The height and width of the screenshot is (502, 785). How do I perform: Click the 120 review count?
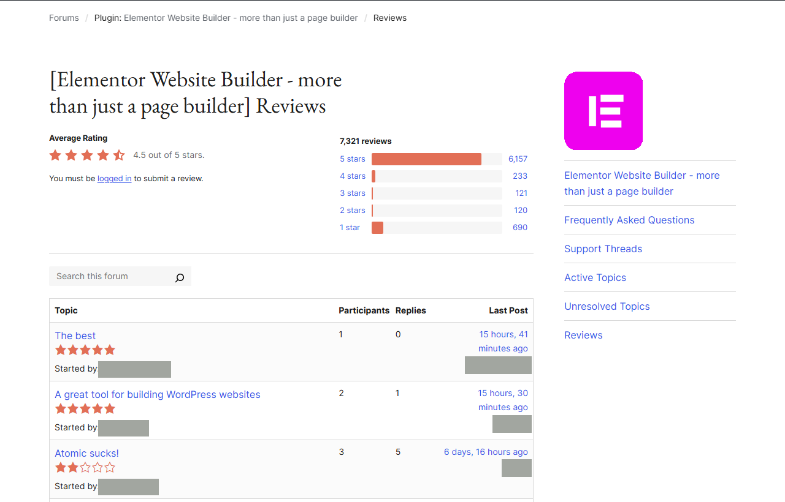pyautogui.click(x=521, y=210)
